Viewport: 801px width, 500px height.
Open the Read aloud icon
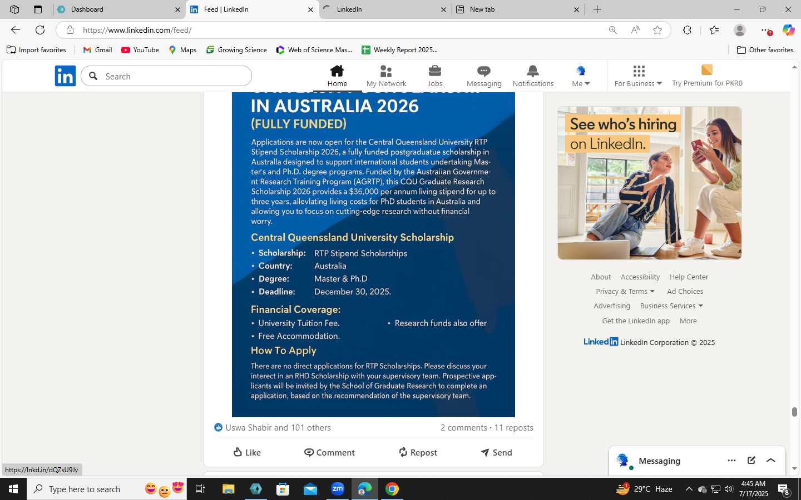point(635,30)
